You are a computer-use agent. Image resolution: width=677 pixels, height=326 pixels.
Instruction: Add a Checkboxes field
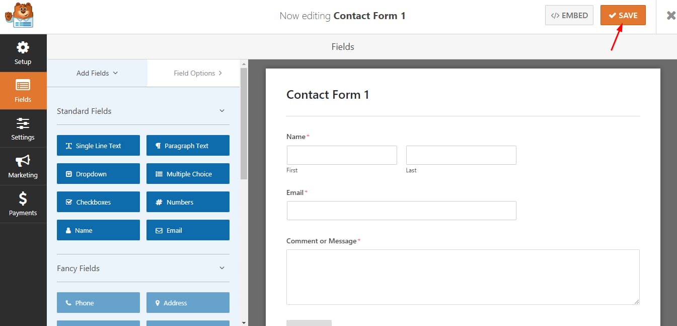pyautogui.click(x=98, y=202)
